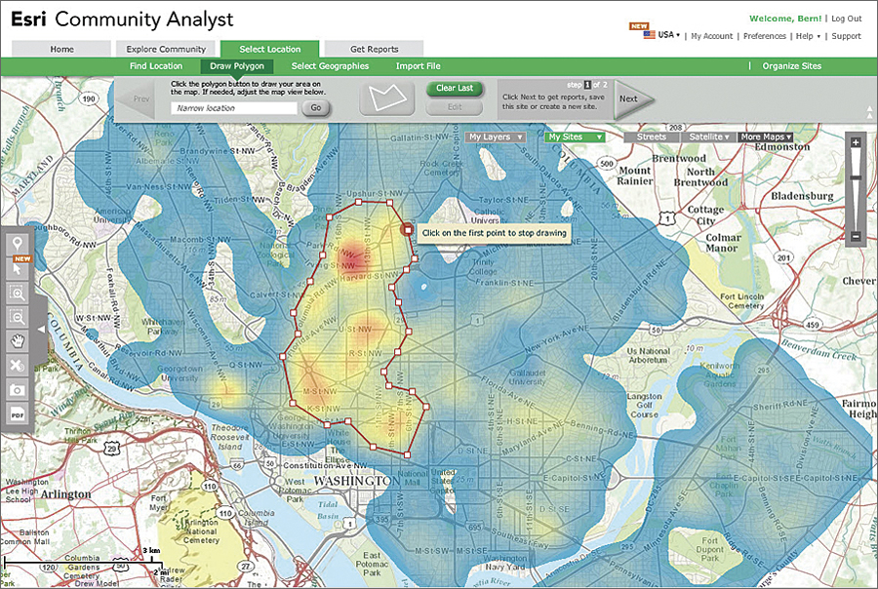This screenshot has height=589, width=878.
Task: Switch basemap to Streets
Action: 652,137
